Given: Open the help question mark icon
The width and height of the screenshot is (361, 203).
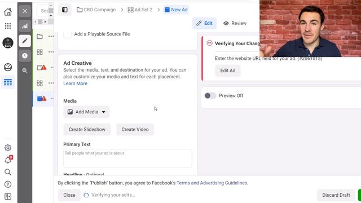Looking at the screenshot, I should pyautogui.click(x=8, y=184).
